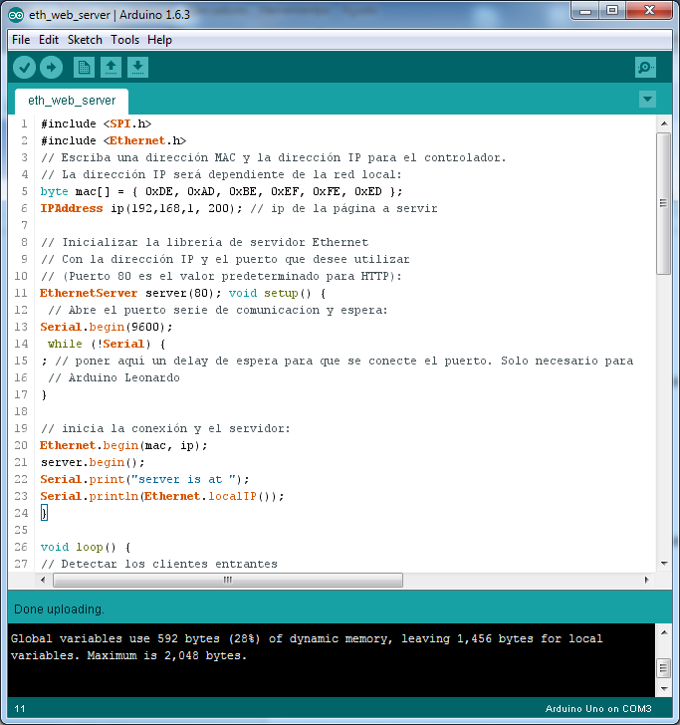Image resolution: width=680 pixels, height=725 pixels.
Task: Click the 'while (!Serial) {' line
Action: point(107,344)
